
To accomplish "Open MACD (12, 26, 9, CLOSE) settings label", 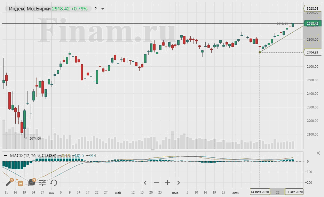I will coord(33,156).
